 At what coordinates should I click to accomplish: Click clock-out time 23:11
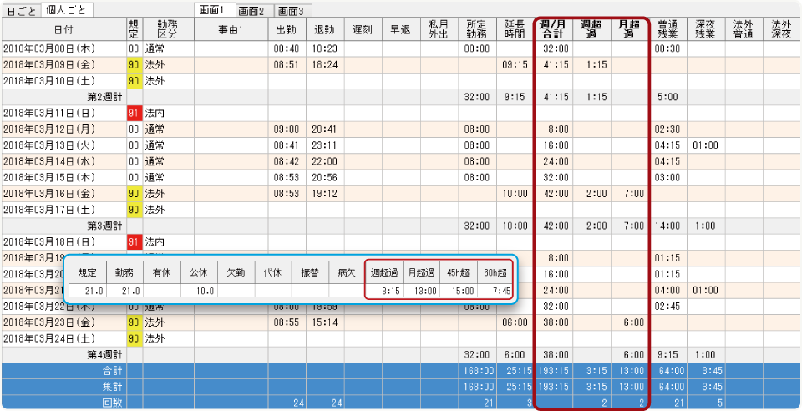[x=324, y=145]
